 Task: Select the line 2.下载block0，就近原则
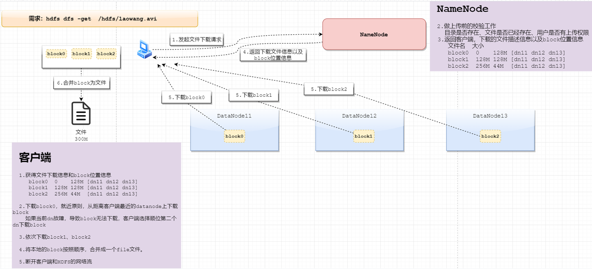point(95,209)
